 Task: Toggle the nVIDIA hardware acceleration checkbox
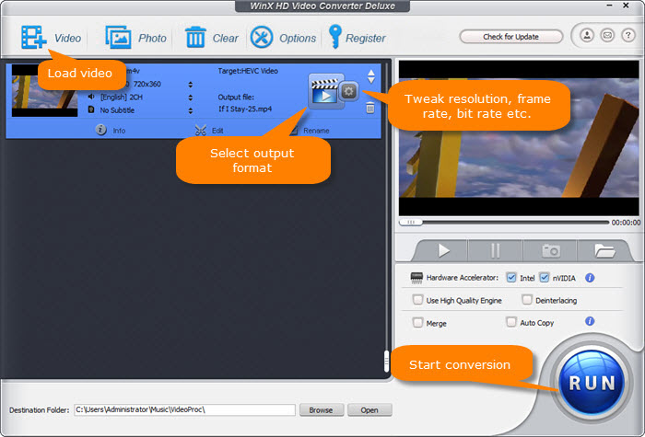[545, 278]
